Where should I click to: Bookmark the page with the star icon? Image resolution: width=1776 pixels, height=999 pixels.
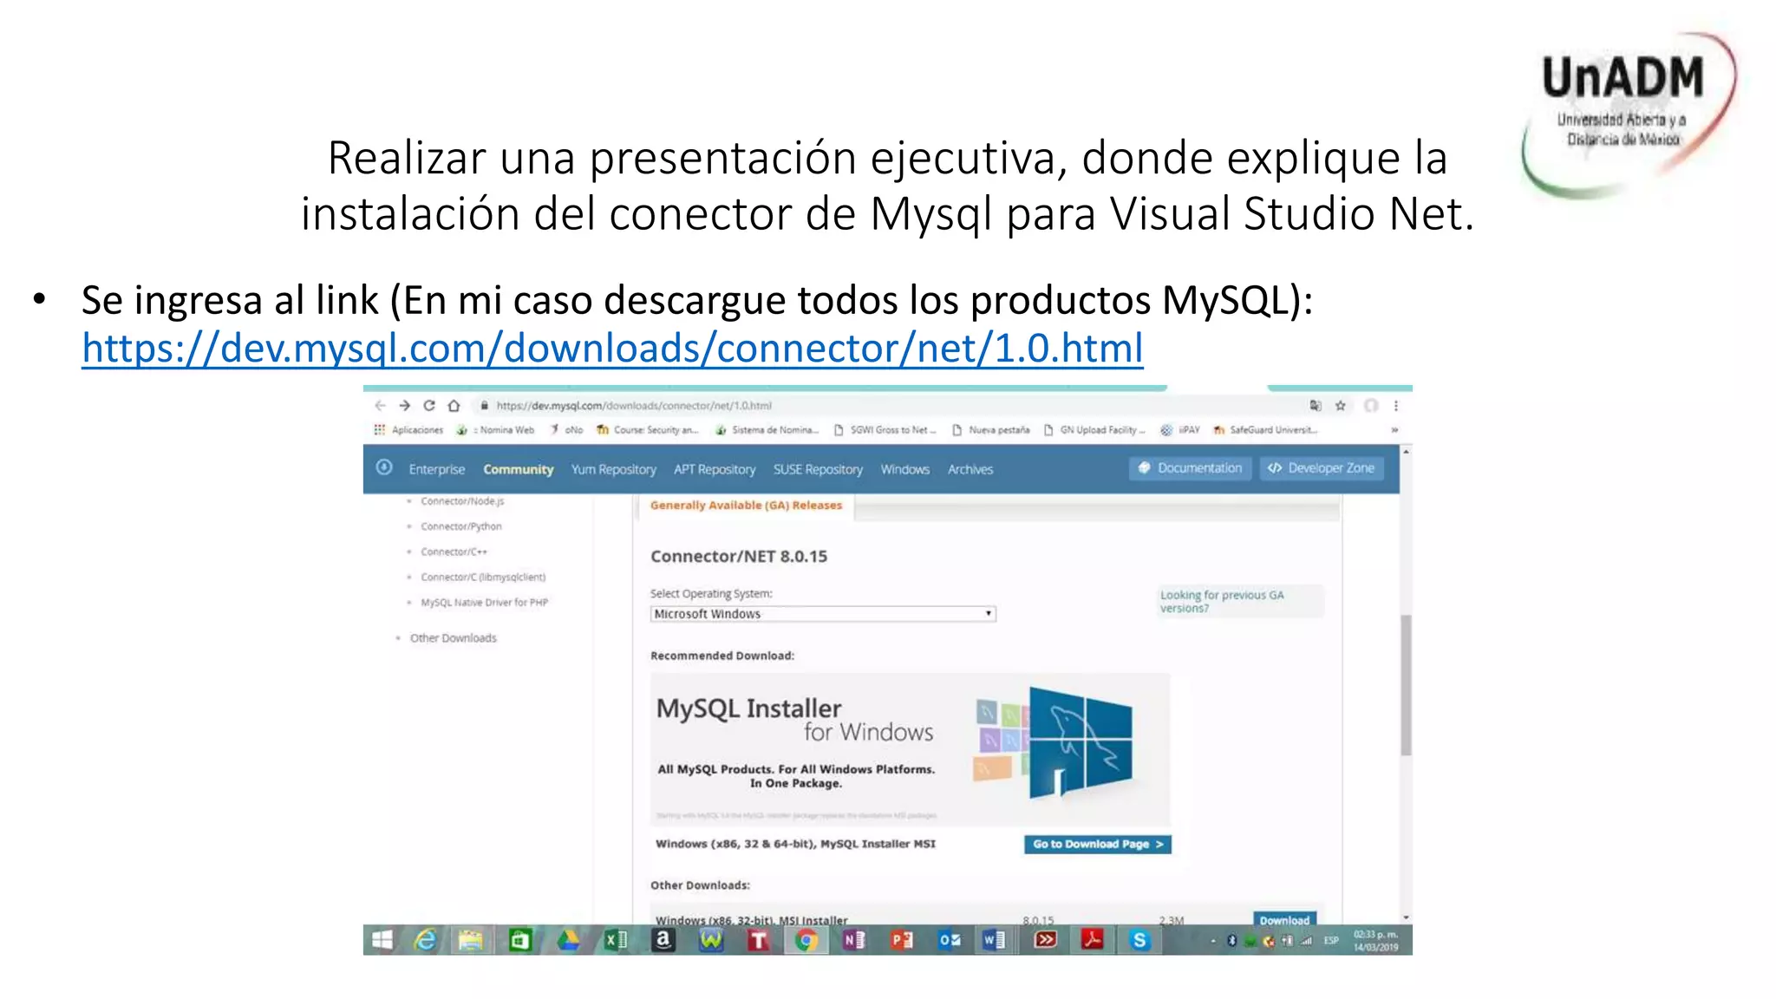click(x=1341, y=405)
